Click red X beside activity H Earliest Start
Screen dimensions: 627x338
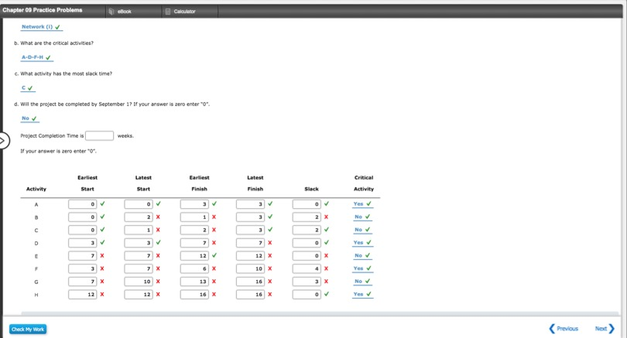click(102, 294)
